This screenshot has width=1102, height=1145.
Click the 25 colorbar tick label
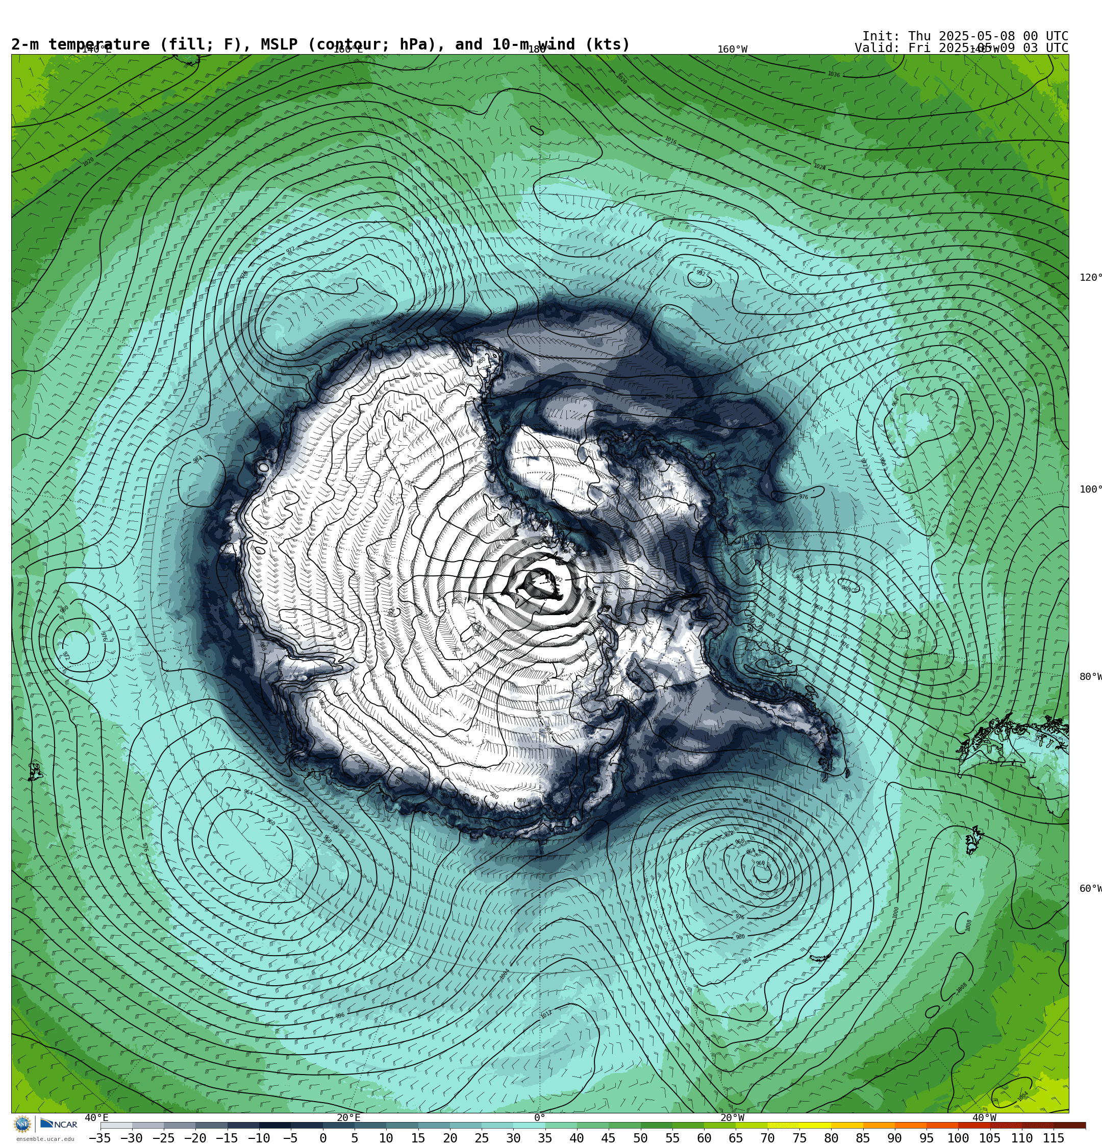(x=481, y=1138)
